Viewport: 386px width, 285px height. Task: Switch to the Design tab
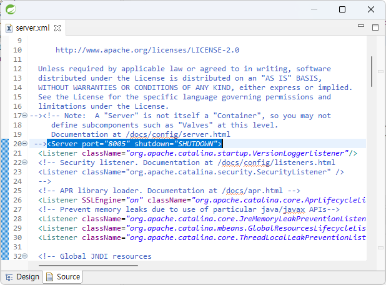[x=22, y=277]
